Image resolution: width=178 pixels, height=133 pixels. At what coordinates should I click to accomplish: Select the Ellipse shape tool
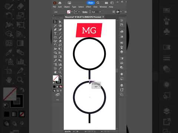(x=55, y=37)
